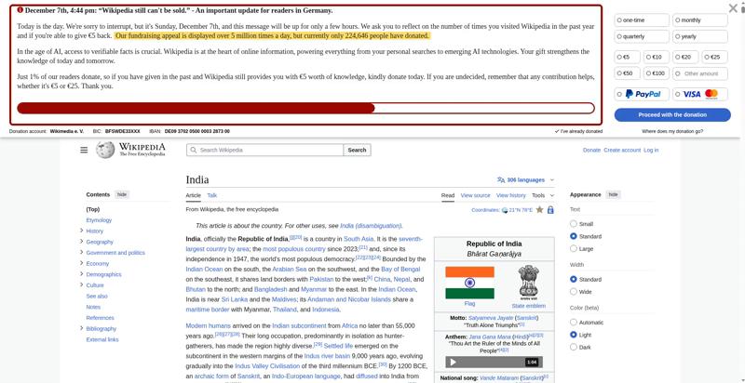Open the View history tab

point(510,195)
